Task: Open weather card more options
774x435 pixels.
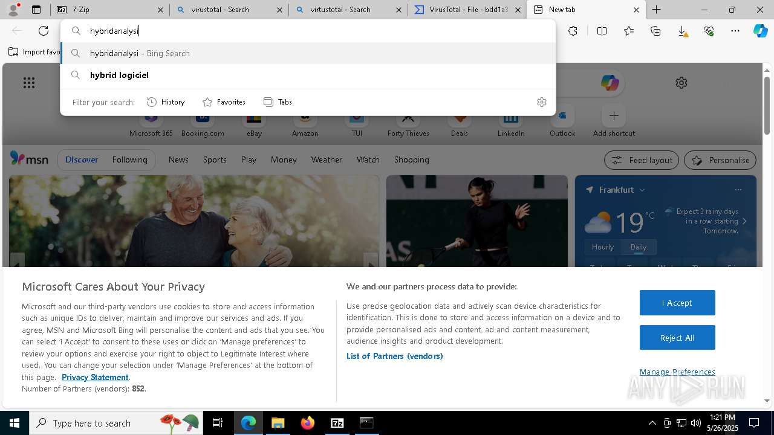Action: [738, 190]
